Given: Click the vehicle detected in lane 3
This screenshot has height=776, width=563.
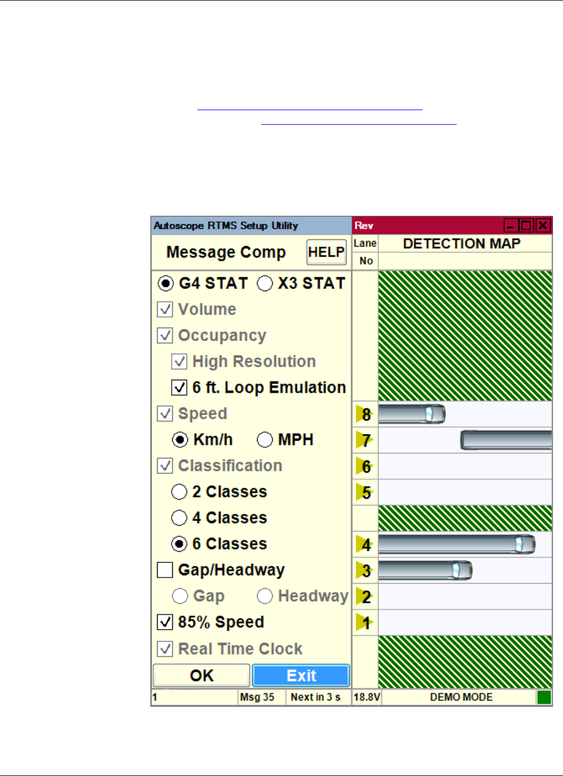Looking at the screenshot, I should pyautogui.click(x=425, y=570).
